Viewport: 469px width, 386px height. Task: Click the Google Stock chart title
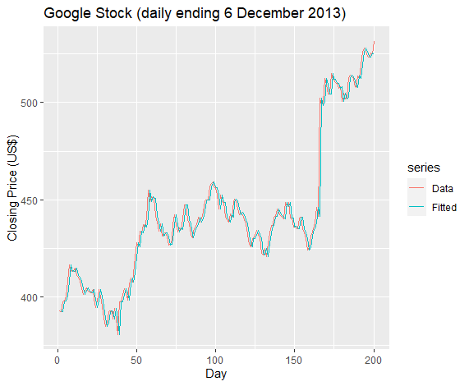click(195, 13)
